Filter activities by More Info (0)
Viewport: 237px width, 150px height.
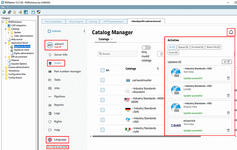[x=213, y=47]
